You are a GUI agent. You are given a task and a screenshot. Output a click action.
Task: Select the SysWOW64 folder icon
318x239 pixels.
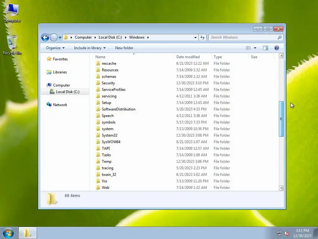[98, 142]
